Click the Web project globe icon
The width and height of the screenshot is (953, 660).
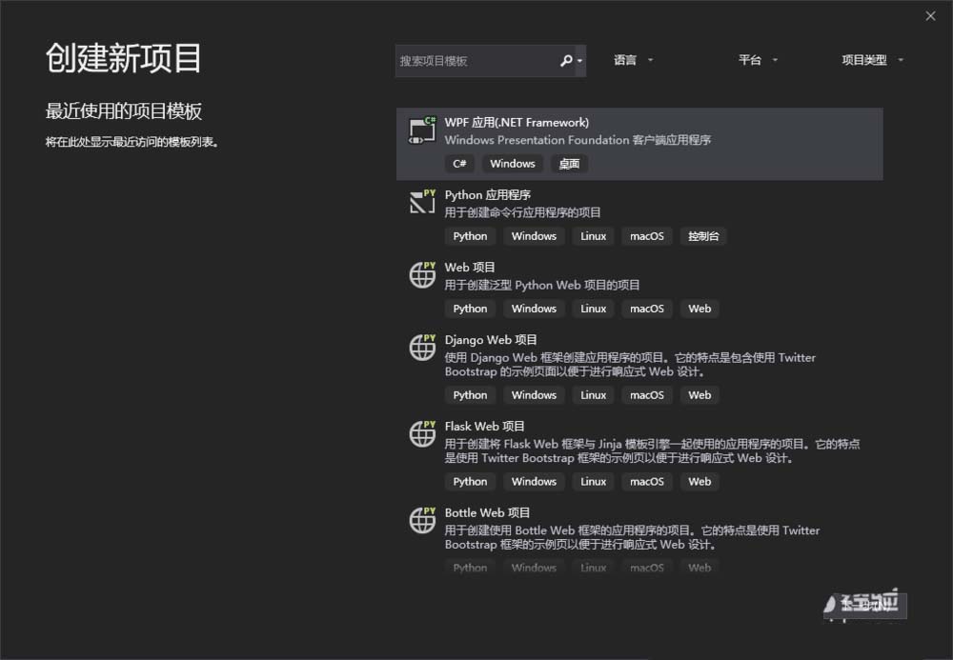[x=422, y=274]
